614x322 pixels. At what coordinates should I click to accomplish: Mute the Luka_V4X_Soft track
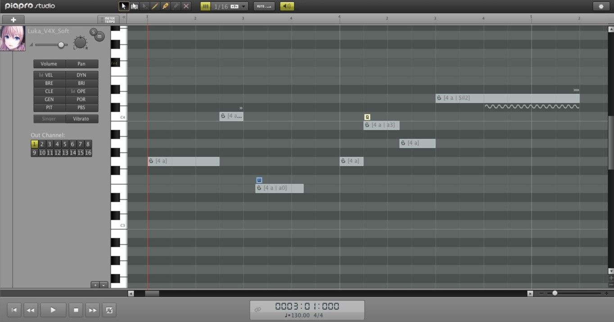[99, 36]
